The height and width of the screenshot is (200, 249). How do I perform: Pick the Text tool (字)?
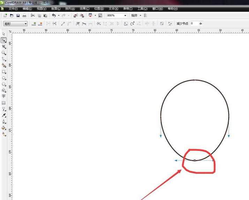pos(3,96)
